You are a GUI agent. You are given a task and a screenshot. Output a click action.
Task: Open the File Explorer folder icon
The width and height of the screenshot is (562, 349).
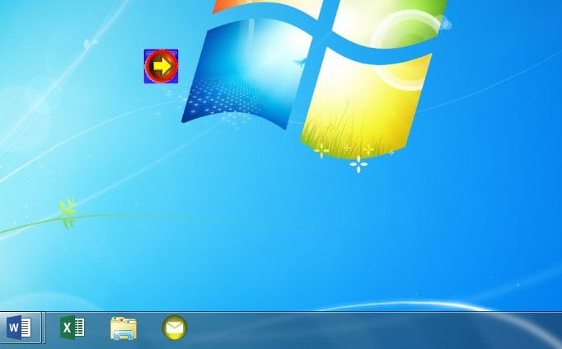click(x=124, y=328)
